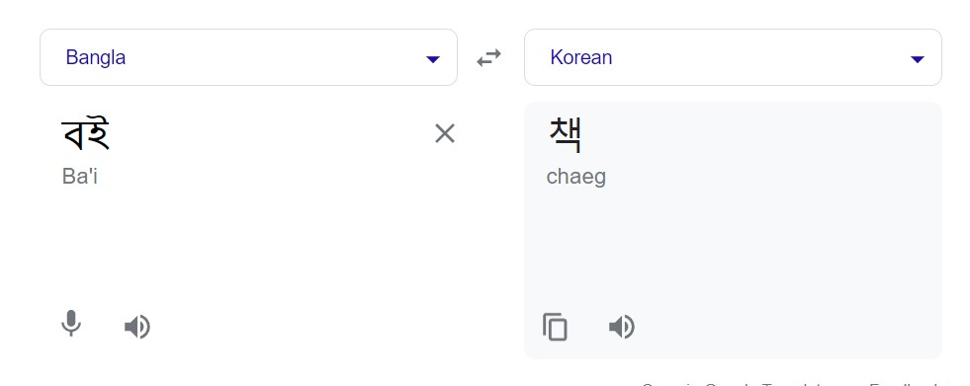Viewport: 970px width, 386px height.
Task: Click the Feedback link
Action: click(x=906, y=383)
